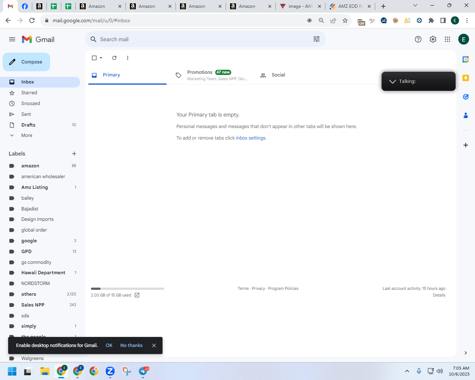Open select-all dropdown arrow
This screenshot has width=475, height=380.
coord(101,58)
